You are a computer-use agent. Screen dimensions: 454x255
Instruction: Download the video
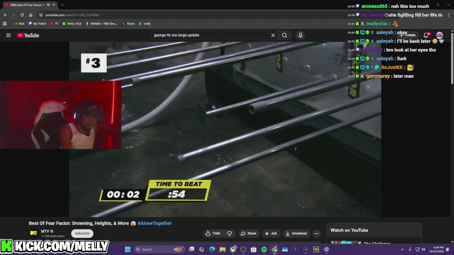296,233
